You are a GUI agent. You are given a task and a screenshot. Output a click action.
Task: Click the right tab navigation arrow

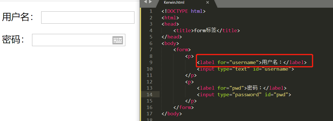(150, 2)
